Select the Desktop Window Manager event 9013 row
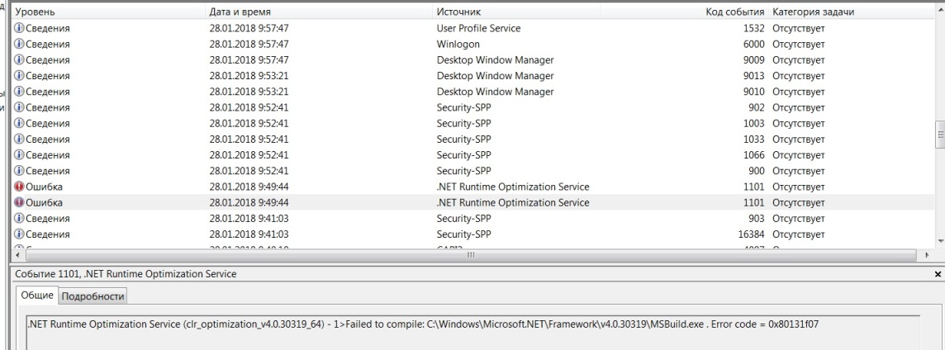 click(494, 76)
